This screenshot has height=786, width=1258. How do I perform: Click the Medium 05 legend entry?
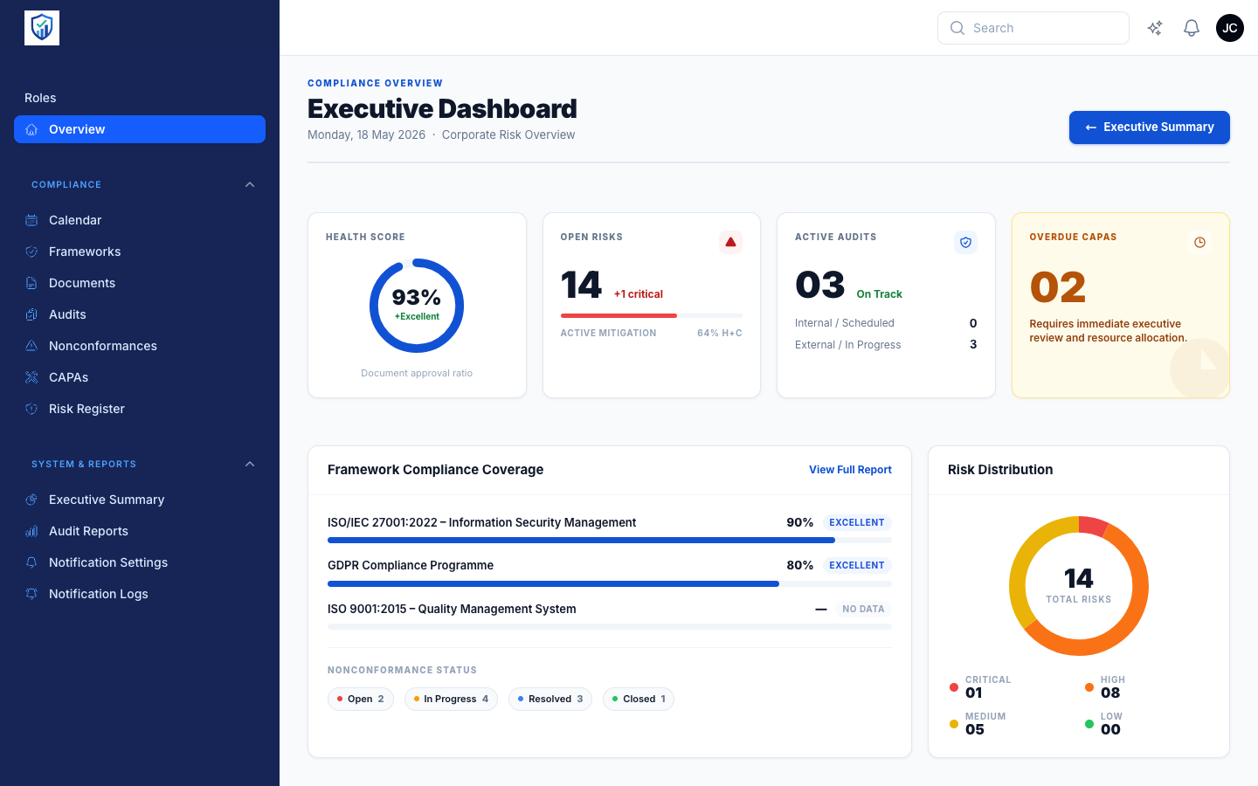pos(978,723)
